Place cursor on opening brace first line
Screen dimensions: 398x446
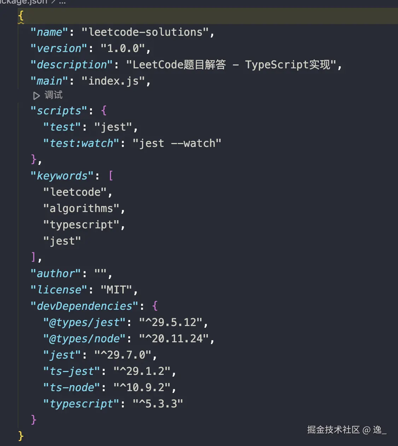click(x=21, y=16)
